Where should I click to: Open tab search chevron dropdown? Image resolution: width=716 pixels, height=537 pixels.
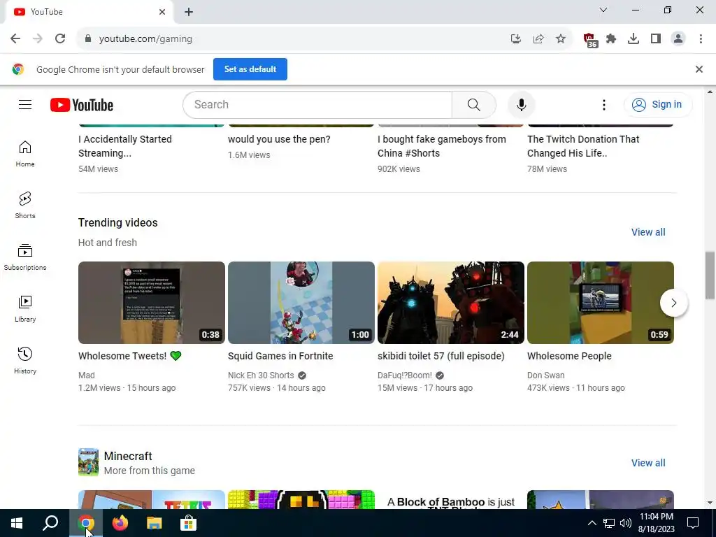(603, 10)
